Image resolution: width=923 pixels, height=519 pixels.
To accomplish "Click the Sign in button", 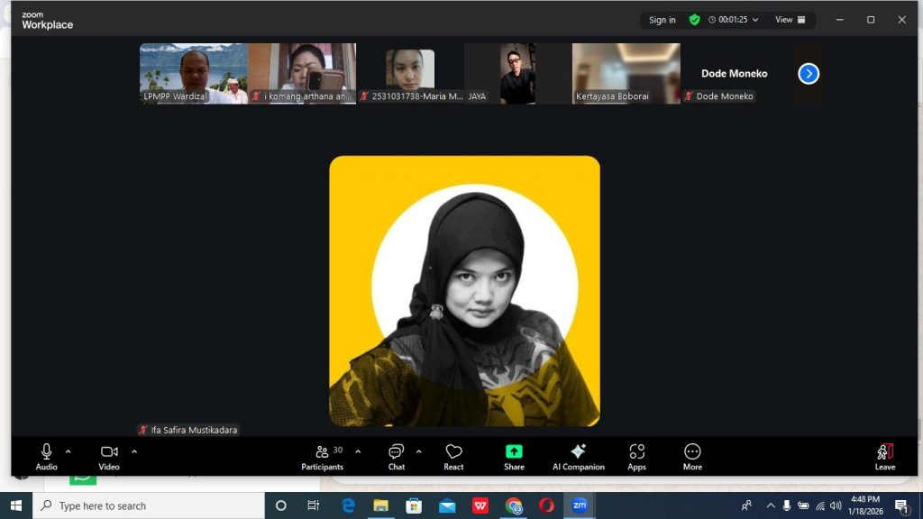I will 662,20.
